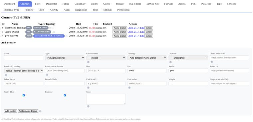Image resolution: width=253 pixels, height=122 pixels.
Task: Open the PBS Jobs tab
Action: [x=206, y=4]
